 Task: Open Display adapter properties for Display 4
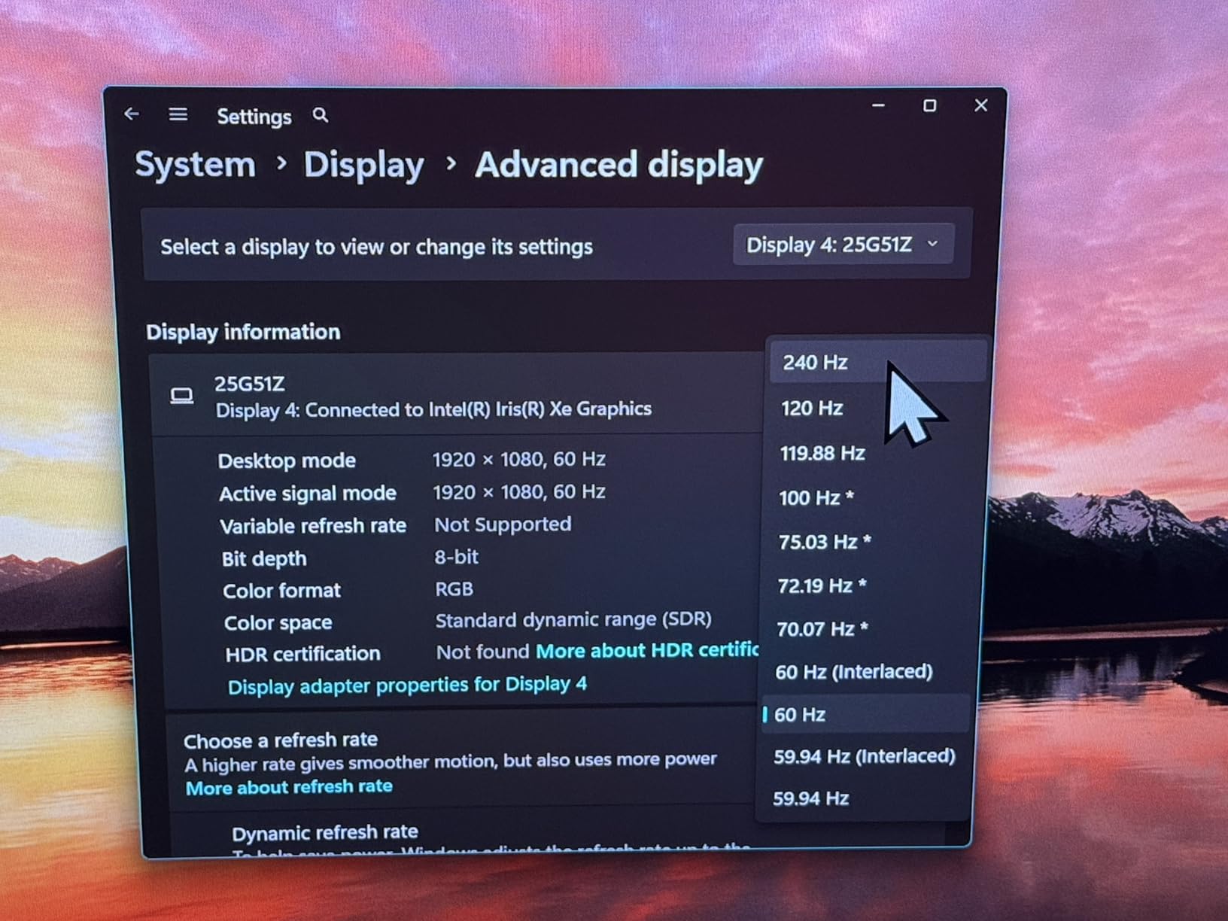tap(407, 685)
